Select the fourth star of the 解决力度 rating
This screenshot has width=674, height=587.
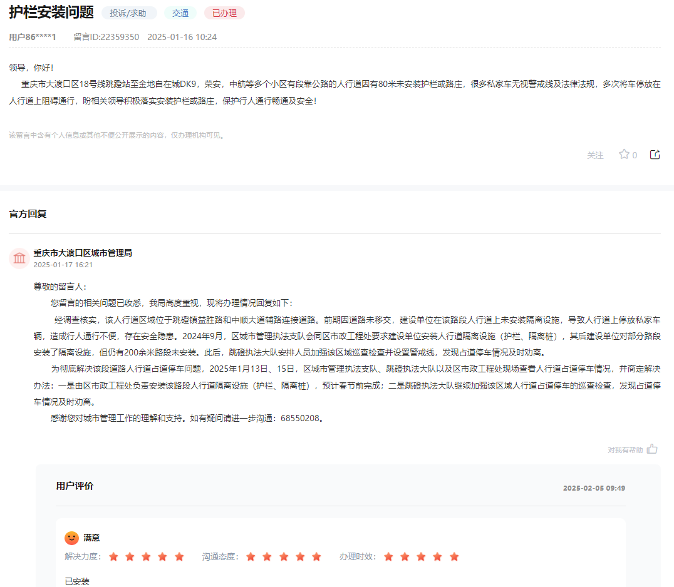(163, 556)
